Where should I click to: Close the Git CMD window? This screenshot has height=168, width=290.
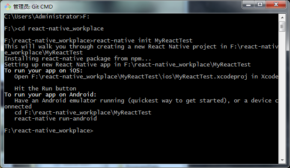point(276,5)
